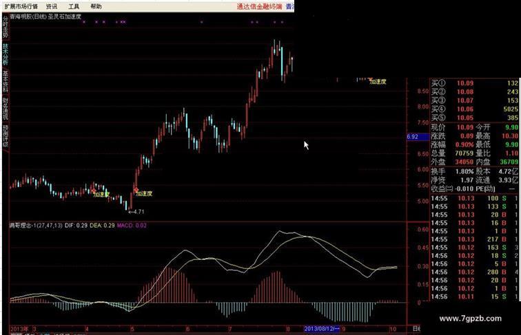Image resolution: width=521 pixels, height=335 pixels.
Task: Open the 工具 menu
Action: 74,6
